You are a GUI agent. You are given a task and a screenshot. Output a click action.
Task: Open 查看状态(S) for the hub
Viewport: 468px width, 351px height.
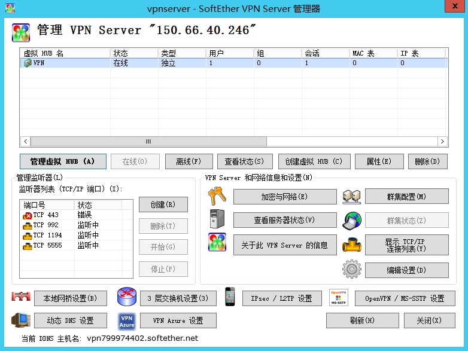[x=245, y=161]
